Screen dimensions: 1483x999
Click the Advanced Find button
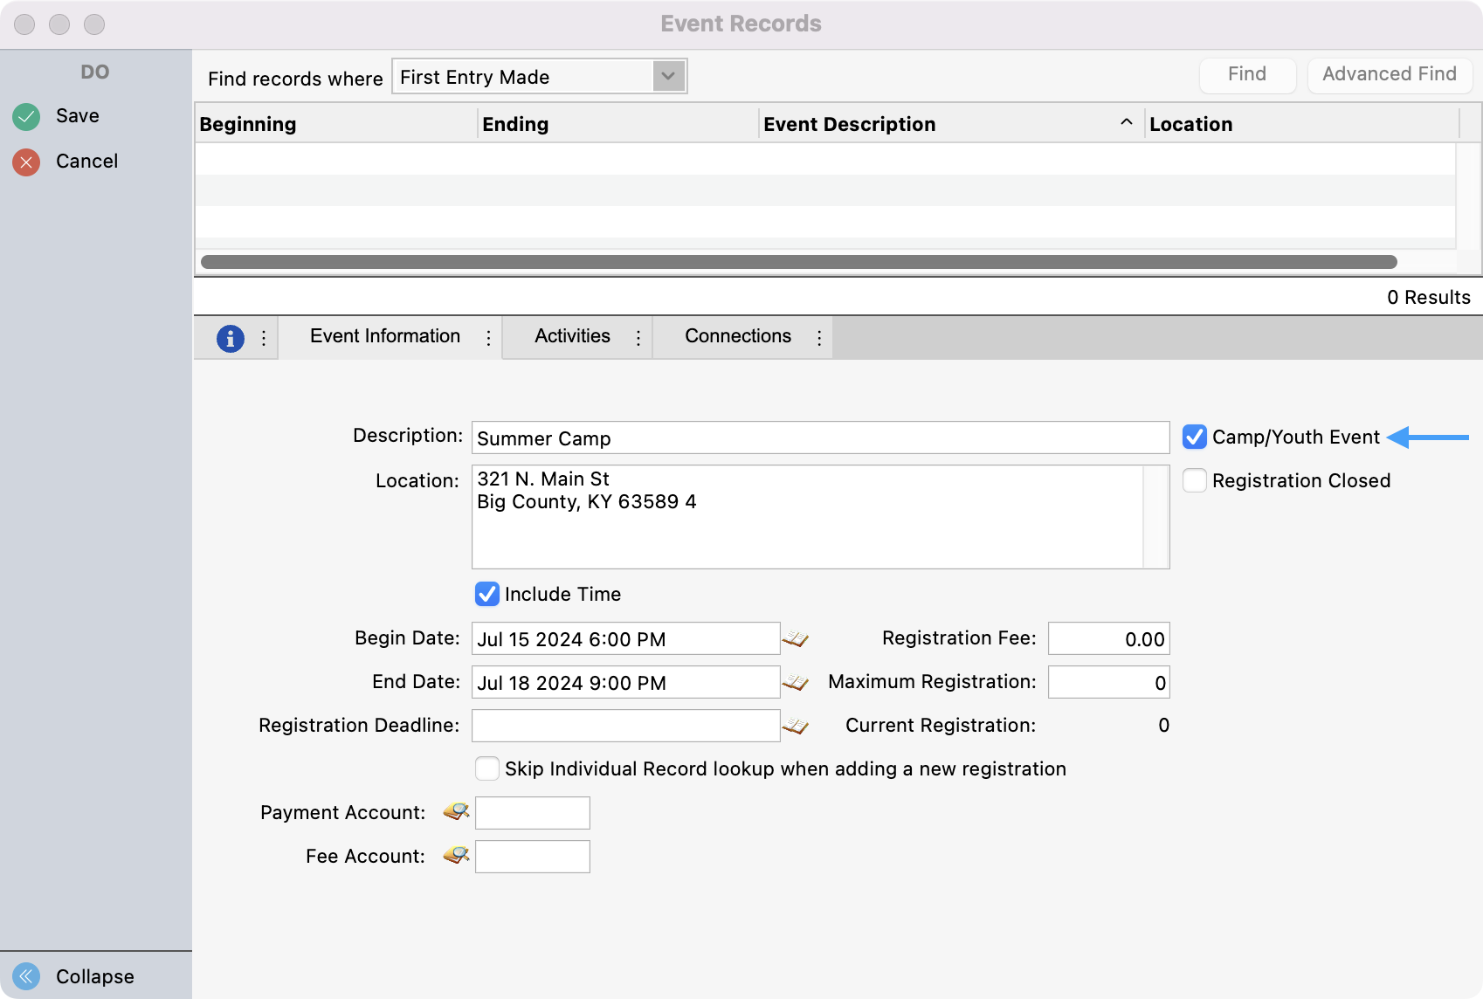coord(1389,74)
